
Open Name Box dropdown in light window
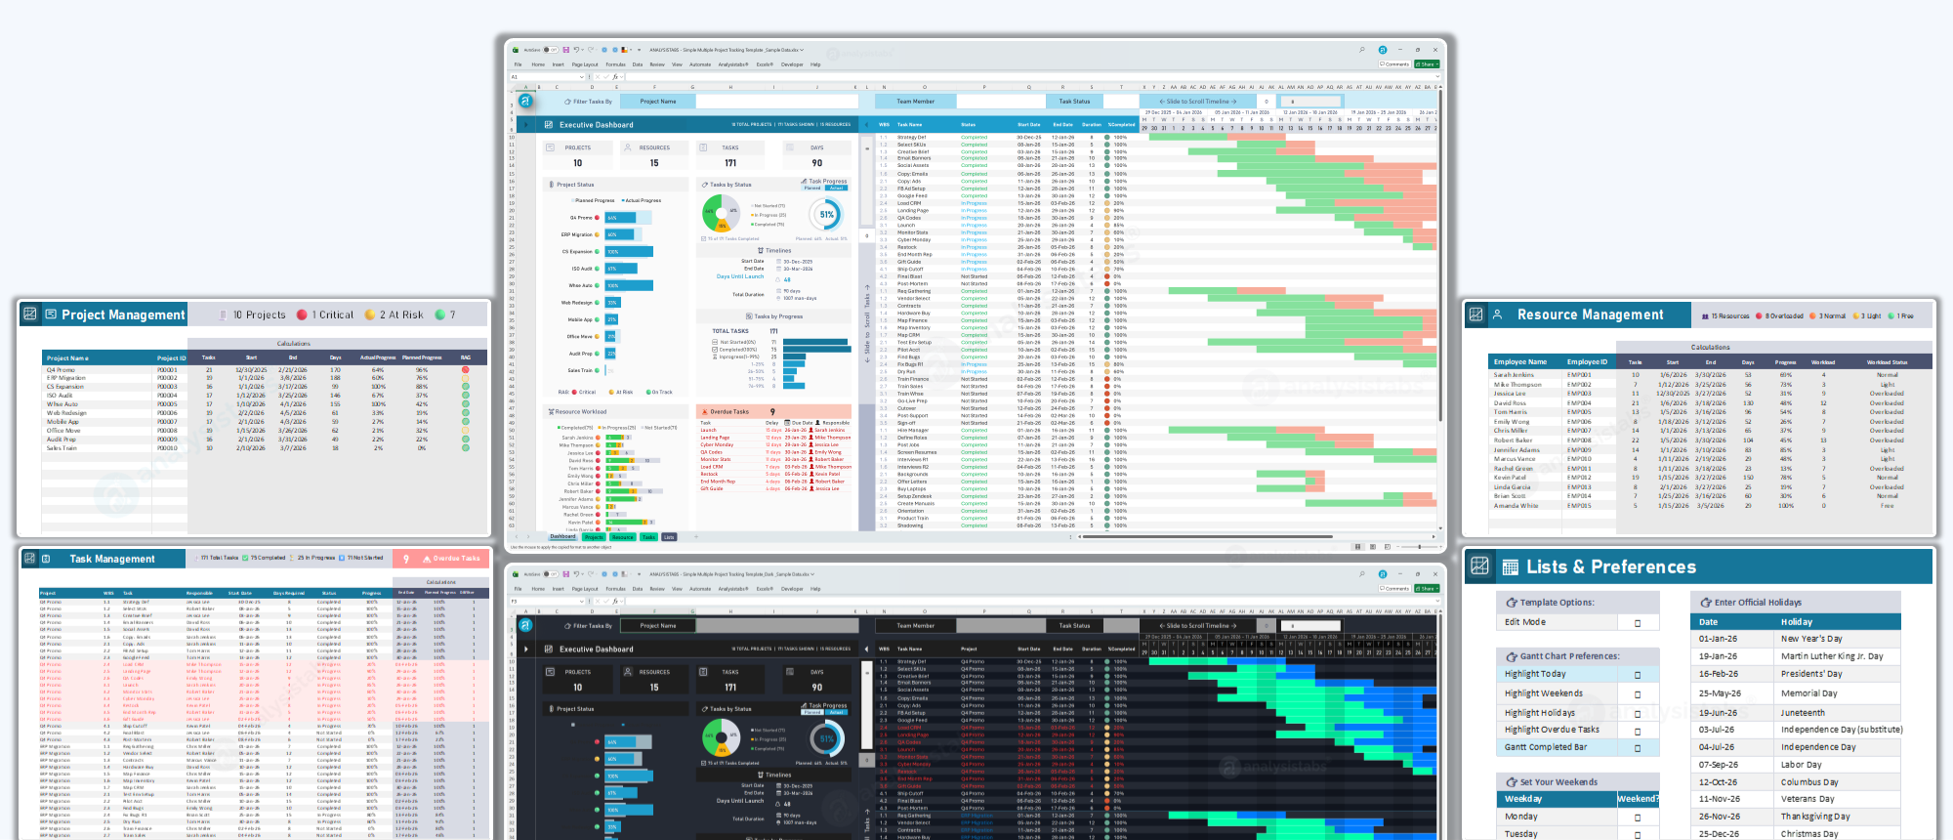click(582, 77)
